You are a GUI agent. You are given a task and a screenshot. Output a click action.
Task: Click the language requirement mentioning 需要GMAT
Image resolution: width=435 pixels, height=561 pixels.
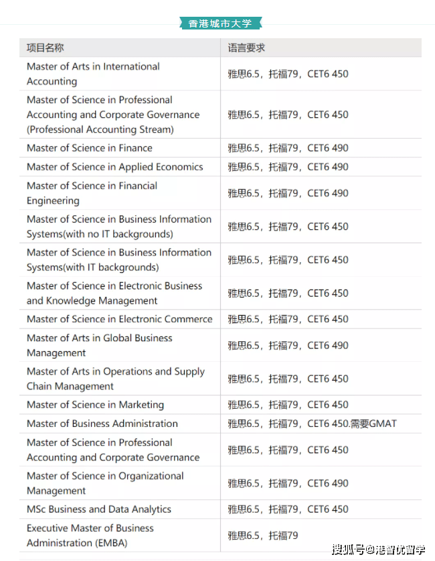(x=312, y=424)
